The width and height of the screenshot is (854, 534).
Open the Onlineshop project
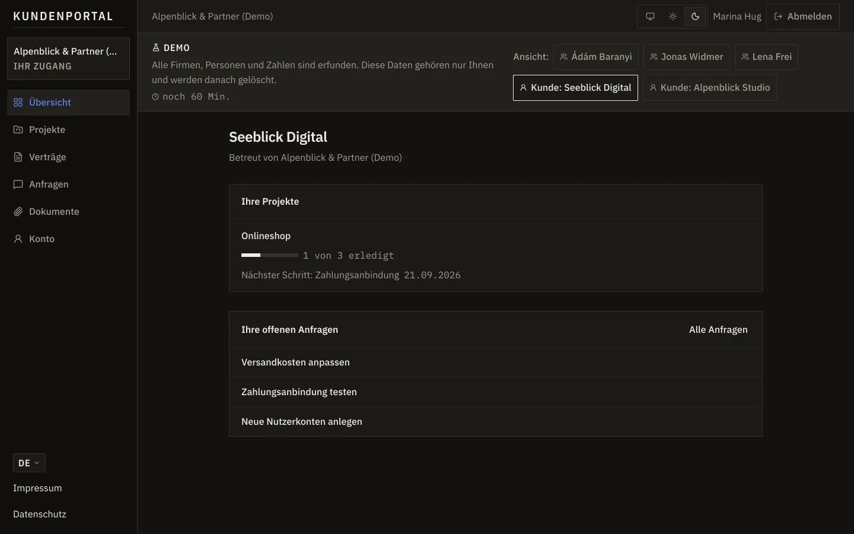pos(266,236)
